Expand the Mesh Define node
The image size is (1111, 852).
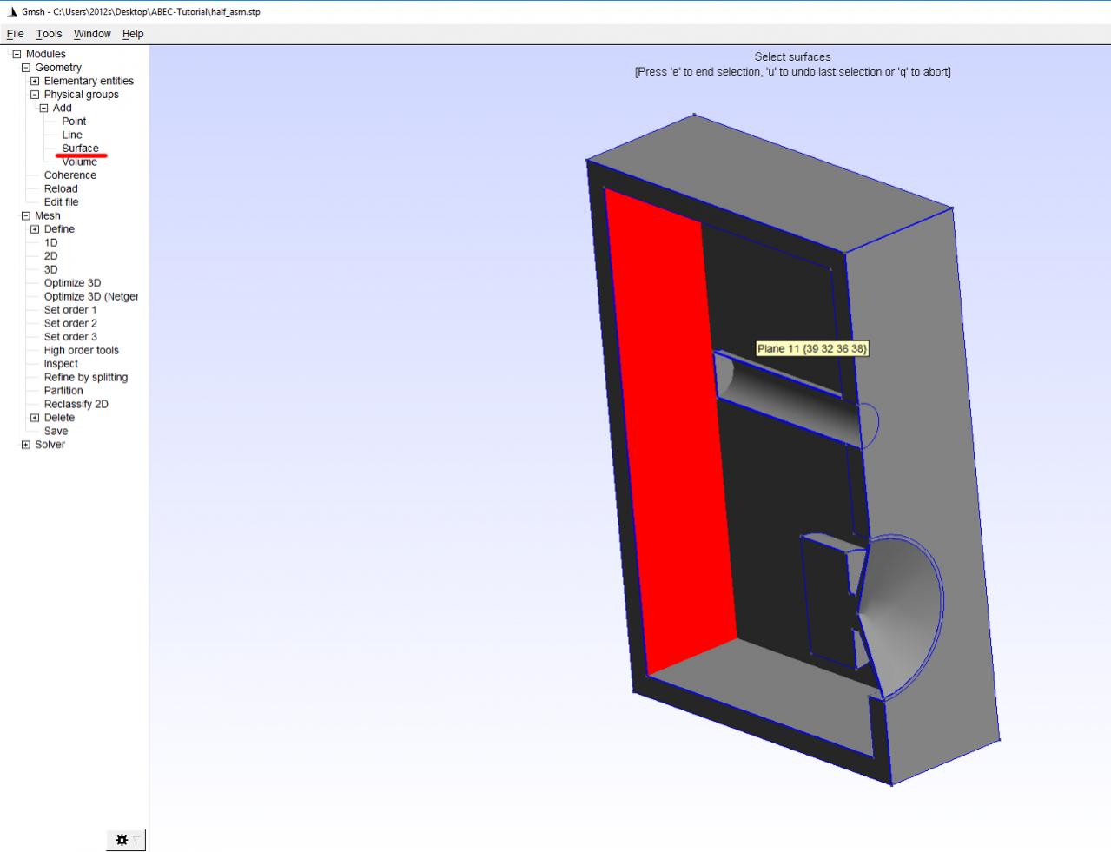pyautogui.click(x=35, y=229)
